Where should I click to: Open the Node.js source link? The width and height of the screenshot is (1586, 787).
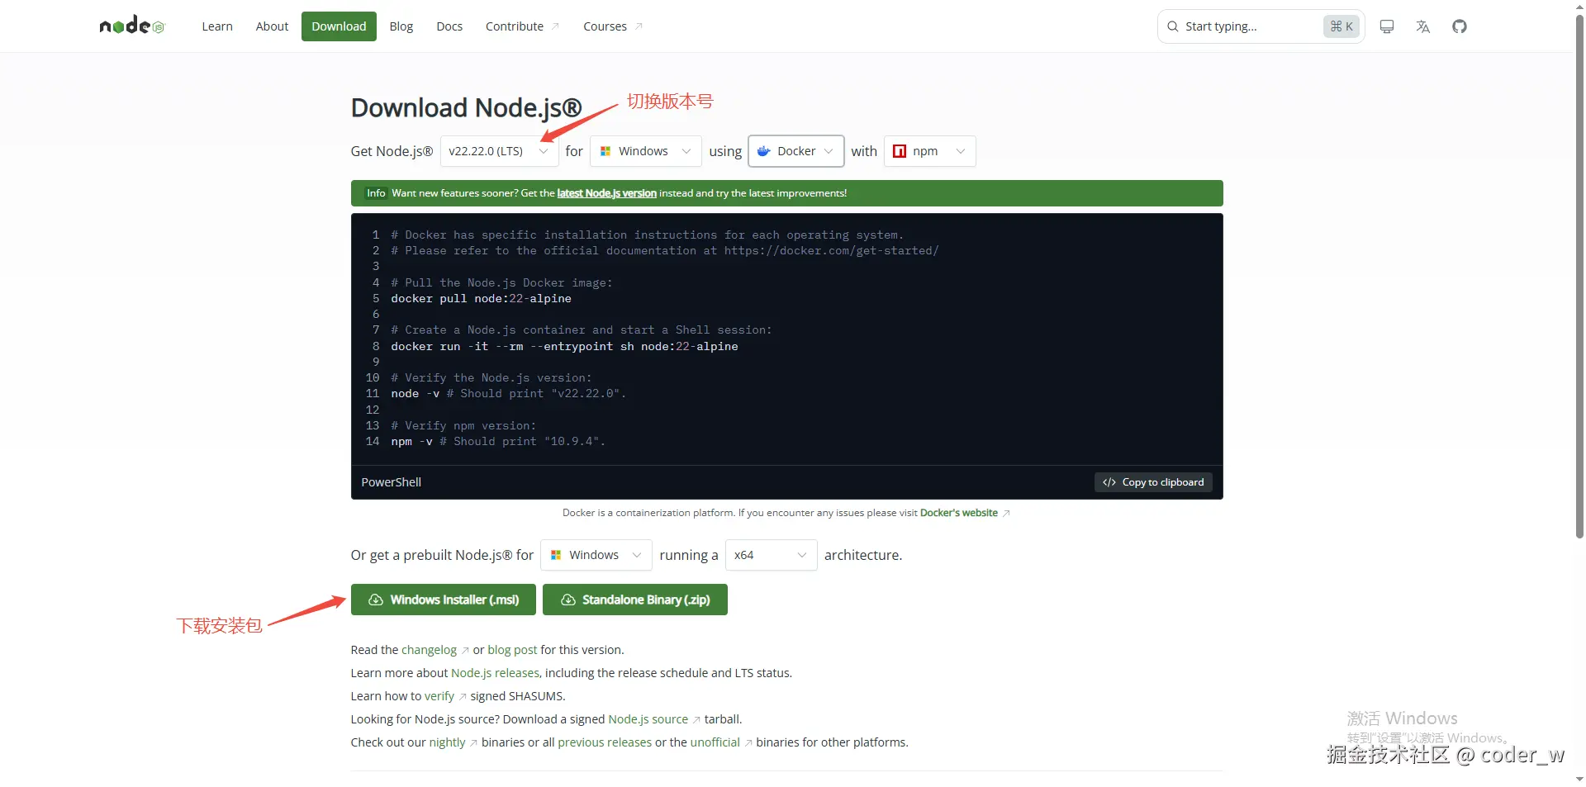pyautogui.click(x=648, y=719)
